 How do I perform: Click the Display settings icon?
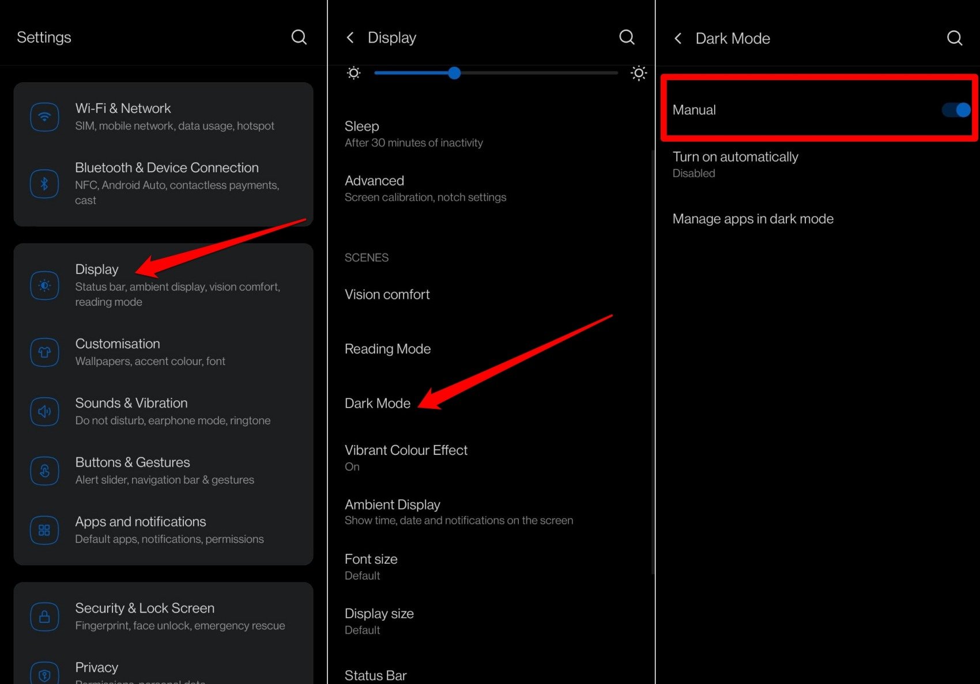point(44,285)
